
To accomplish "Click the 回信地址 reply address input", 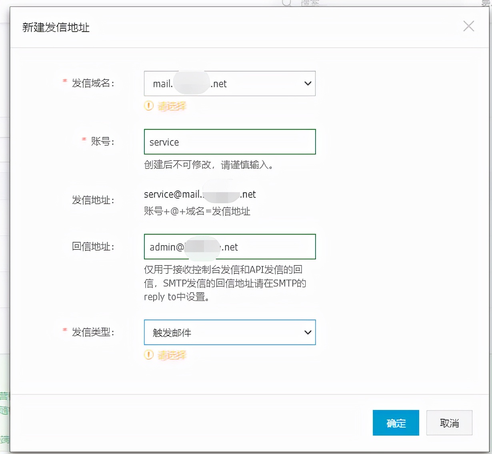I will [230, 247].
